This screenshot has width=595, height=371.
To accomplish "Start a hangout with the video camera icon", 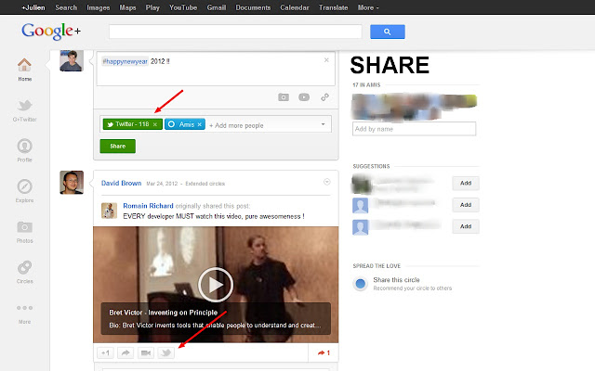I will pyautogui.click(x=146, y=353).
